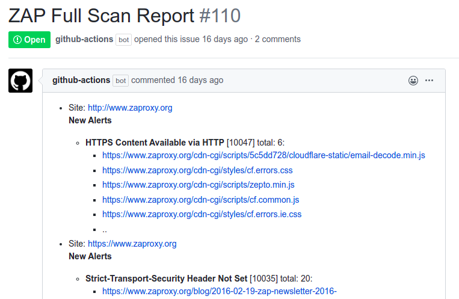Click the github-actions avatar image
This screenshot has height=299, width=459.
click(20, 81)
